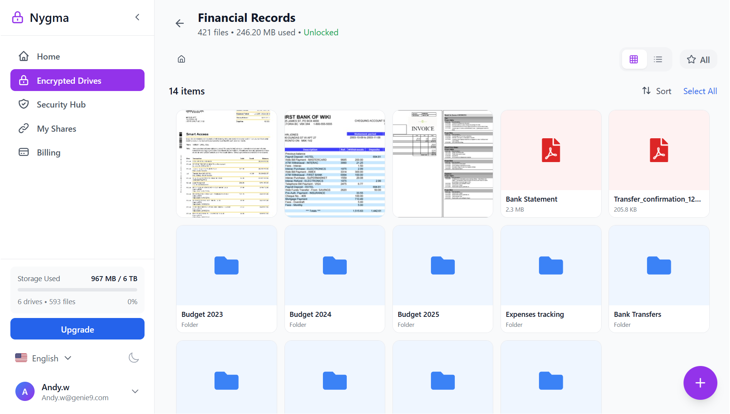Open the Home section
Image resolution: width=730 pixels, height=414 pixels.
(48, 56)
